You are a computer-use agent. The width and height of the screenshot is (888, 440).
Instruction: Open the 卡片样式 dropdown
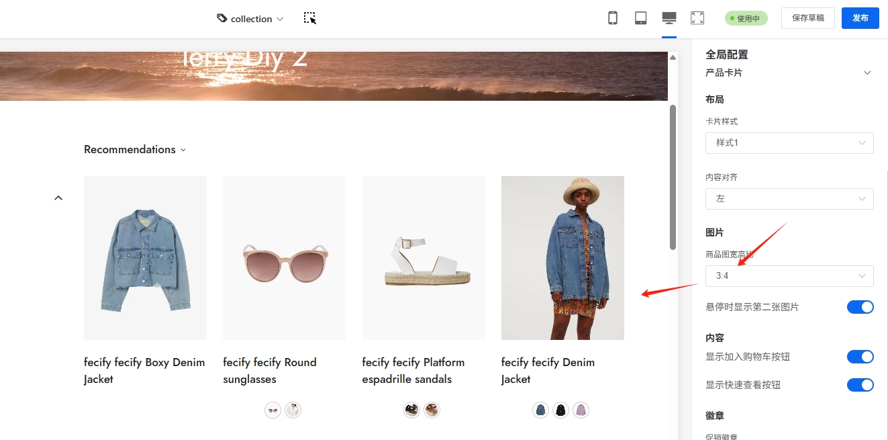coord(789,143)
